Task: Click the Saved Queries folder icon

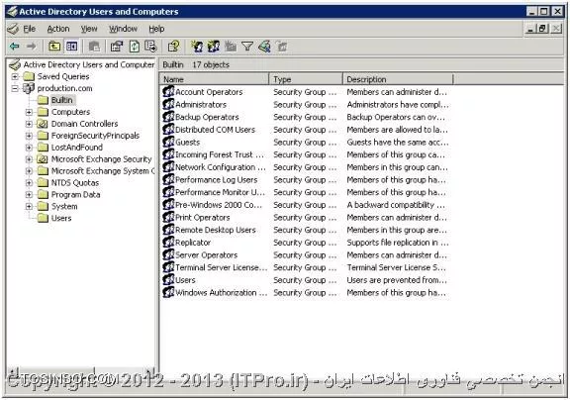Action: point(29,76)
